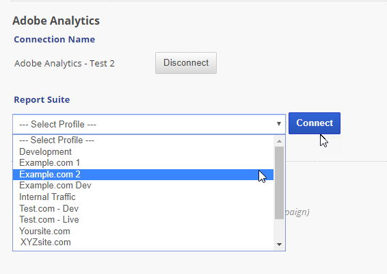Viewport: 387px width, 274px height.
Task: Click the Disconnect button
Action: [186, 63]
